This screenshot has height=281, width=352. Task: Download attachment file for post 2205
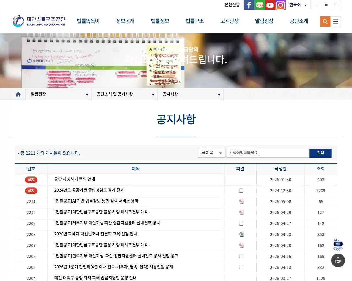241,267
